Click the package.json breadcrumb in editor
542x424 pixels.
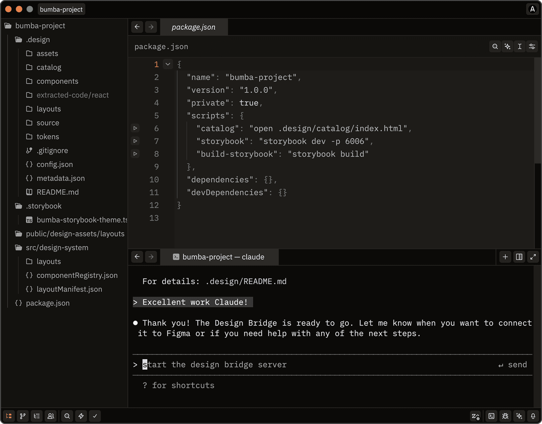(161, 47)
